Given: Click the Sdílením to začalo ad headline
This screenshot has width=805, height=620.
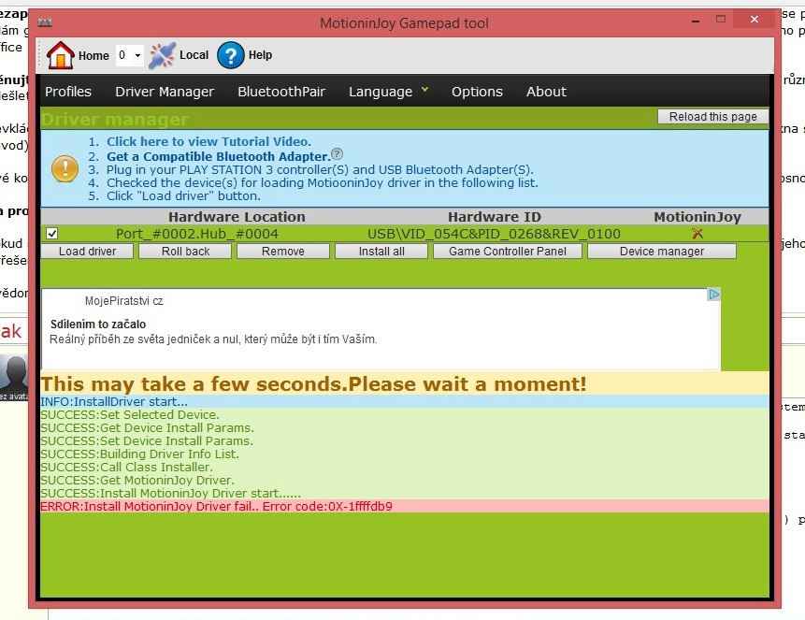Looking at the screenshot, I should click(98, 324).
